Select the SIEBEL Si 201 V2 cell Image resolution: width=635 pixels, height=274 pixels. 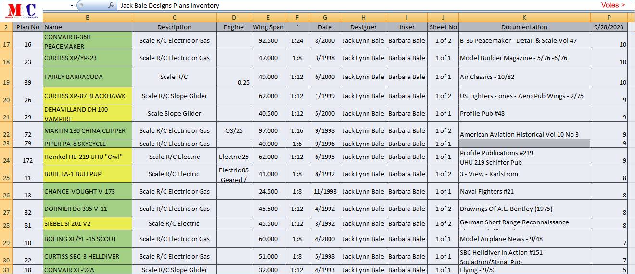click(88, 223)
